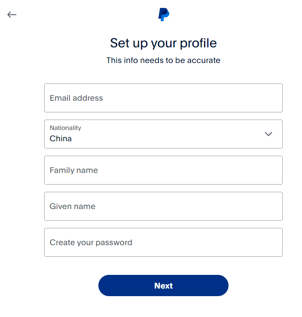Click the Email address placeholder text

76,98
